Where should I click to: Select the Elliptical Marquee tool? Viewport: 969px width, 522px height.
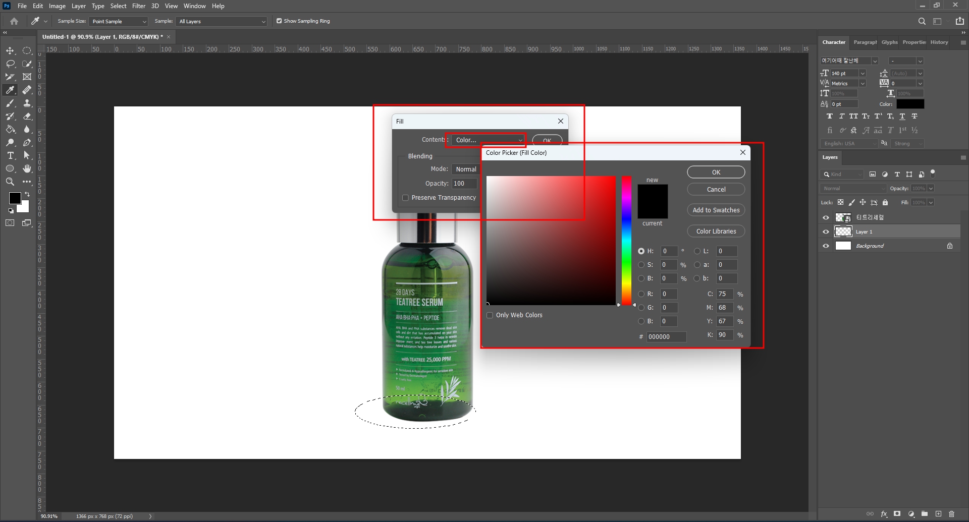[x=27, y=51]
